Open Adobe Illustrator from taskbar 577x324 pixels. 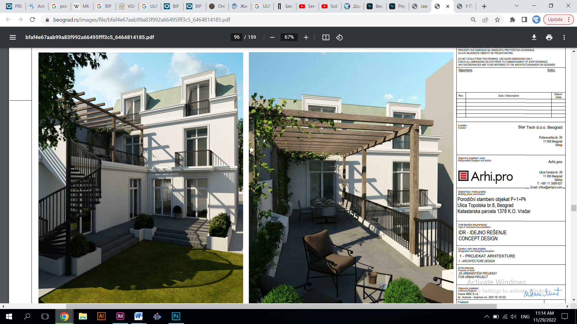[102, 316]
